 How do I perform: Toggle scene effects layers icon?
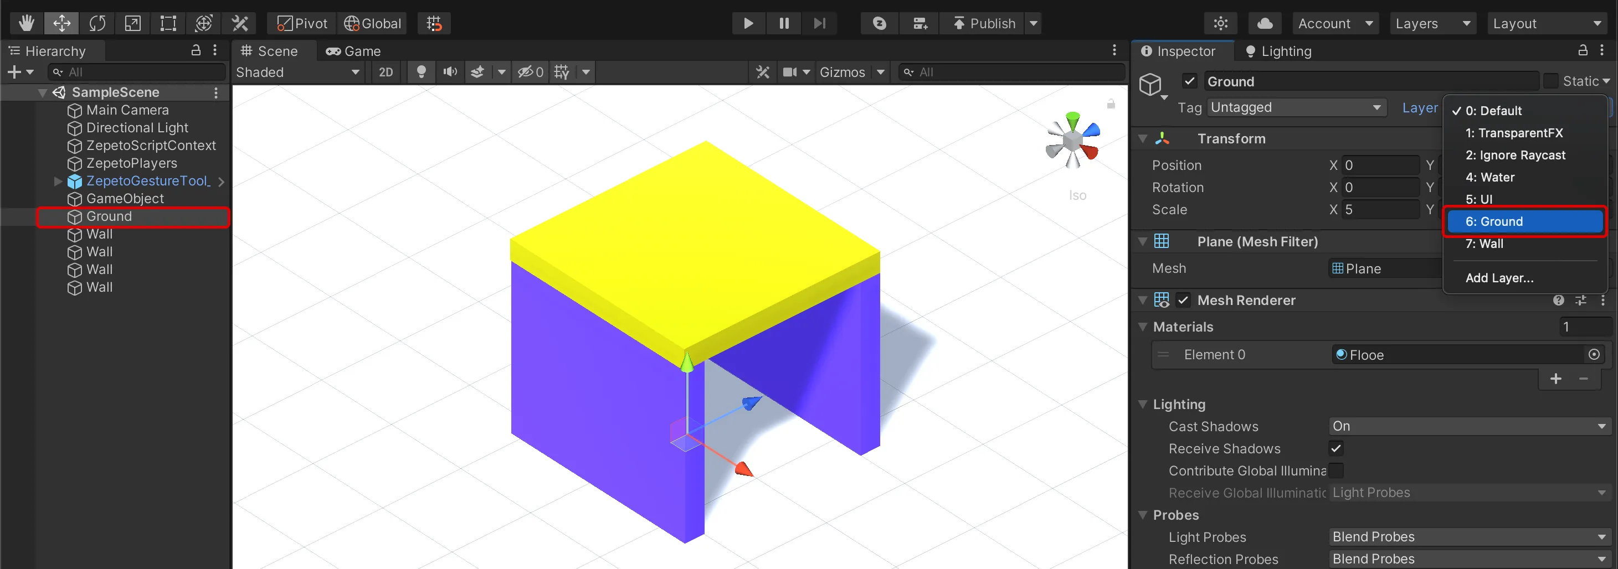pos(477,72)
